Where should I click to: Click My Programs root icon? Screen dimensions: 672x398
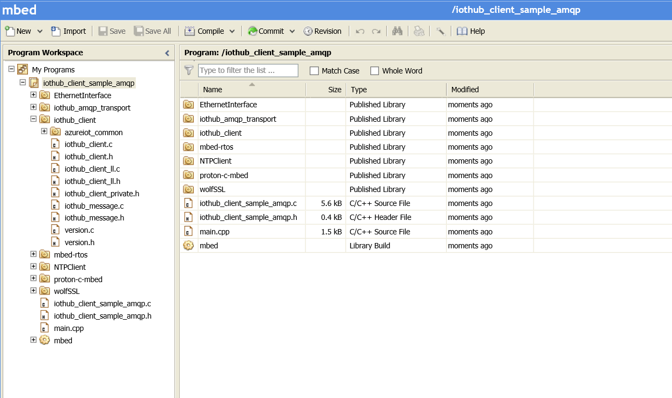pos(23,69)
